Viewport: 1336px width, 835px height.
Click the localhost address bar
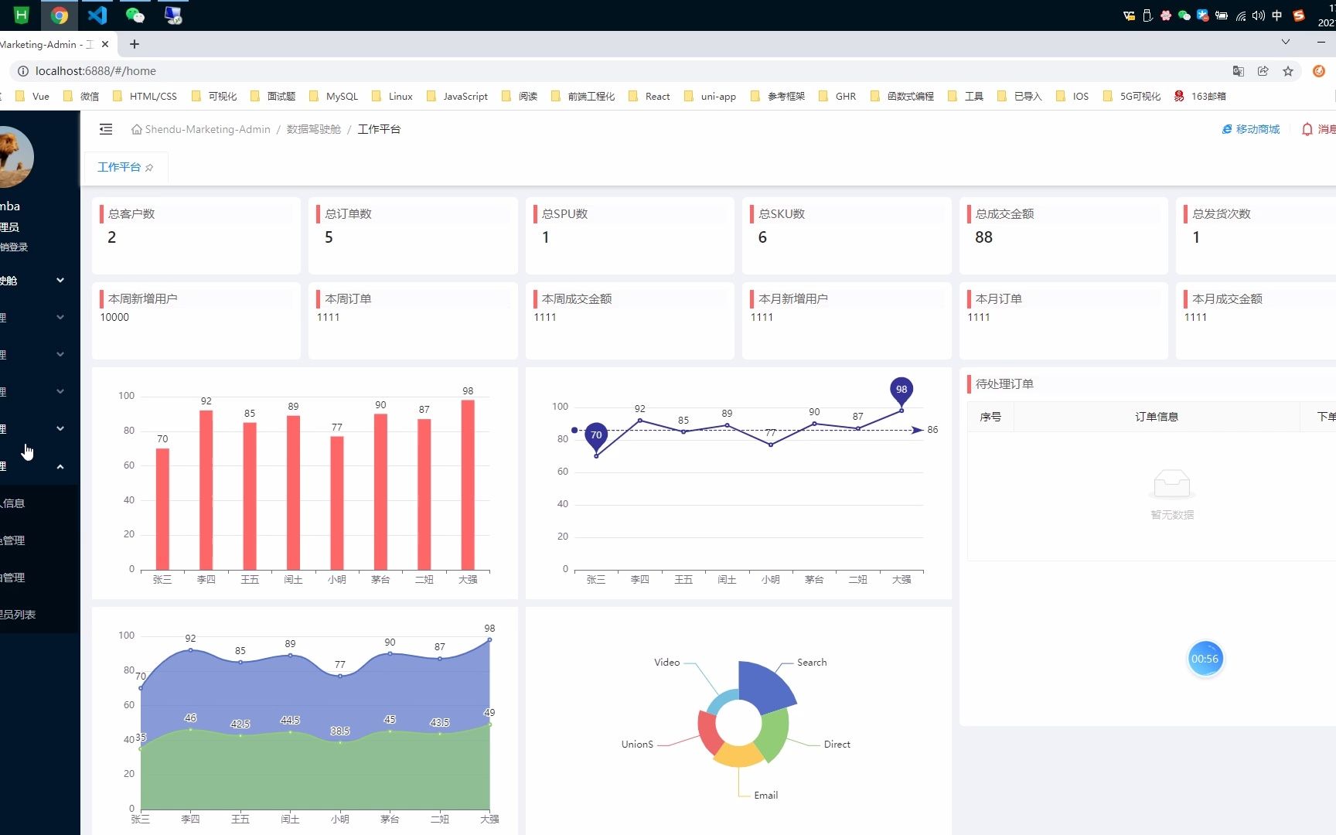pos(619,71)
